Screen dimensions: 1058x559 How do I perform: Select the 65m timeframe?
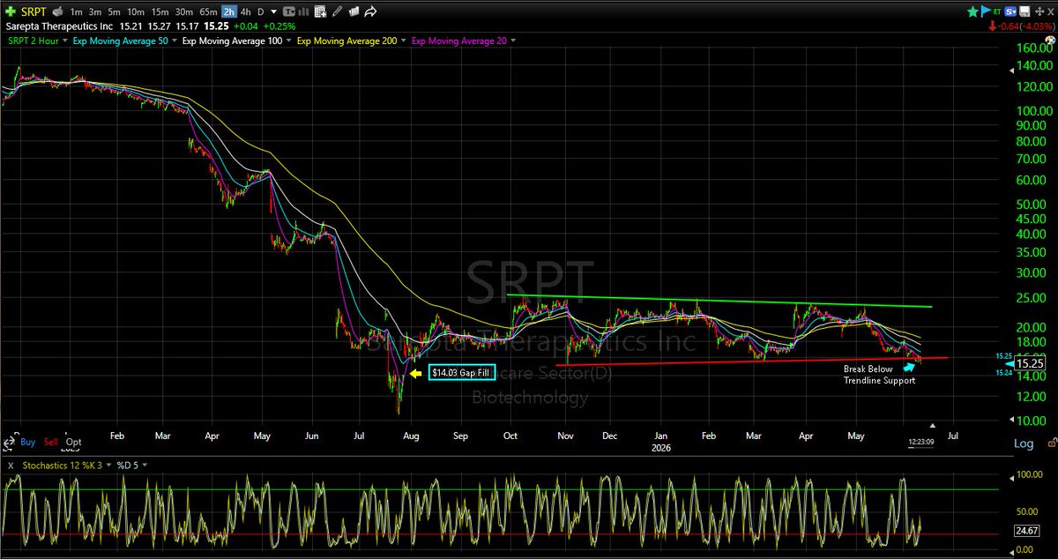(208, 12)
